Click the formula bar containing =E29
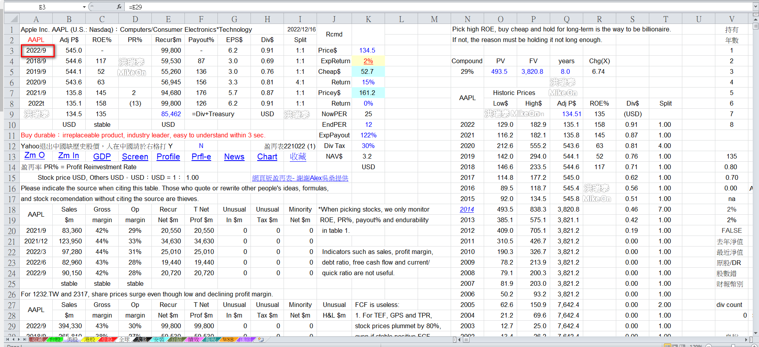The image size is (759, 347). coord(438,7)
